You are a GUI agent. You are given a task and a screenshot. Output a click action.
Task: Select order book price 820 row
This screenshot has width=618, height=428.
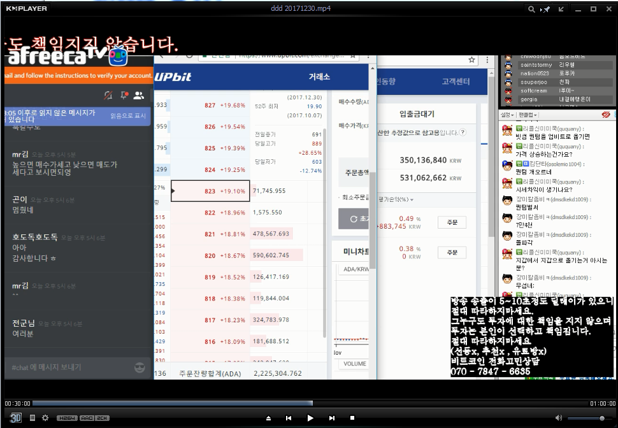[x=210, y=255]
